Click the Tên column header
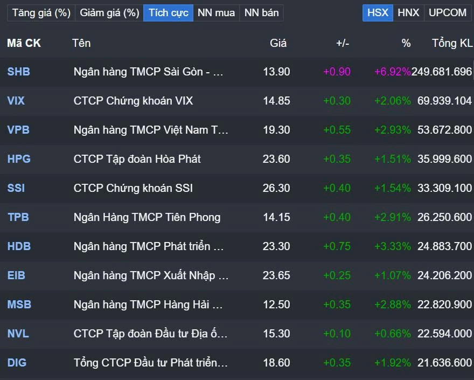474x380 pixels. point(81,43)
